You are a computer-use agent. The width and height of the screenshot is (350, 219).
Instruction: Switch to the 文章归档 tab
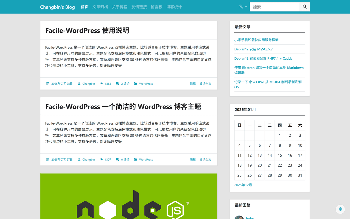pos(100,7)
